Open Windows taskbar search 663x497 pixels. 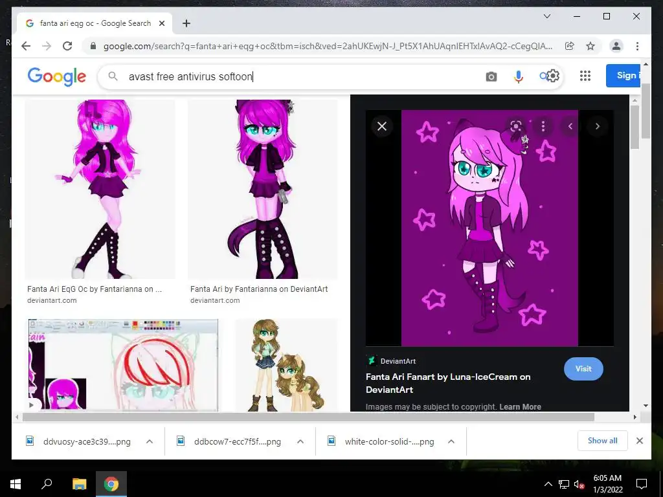coord(47,484)
